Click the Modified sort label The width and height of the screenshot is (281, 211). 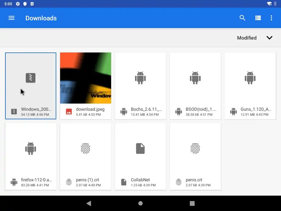click(x=247, y=38)
